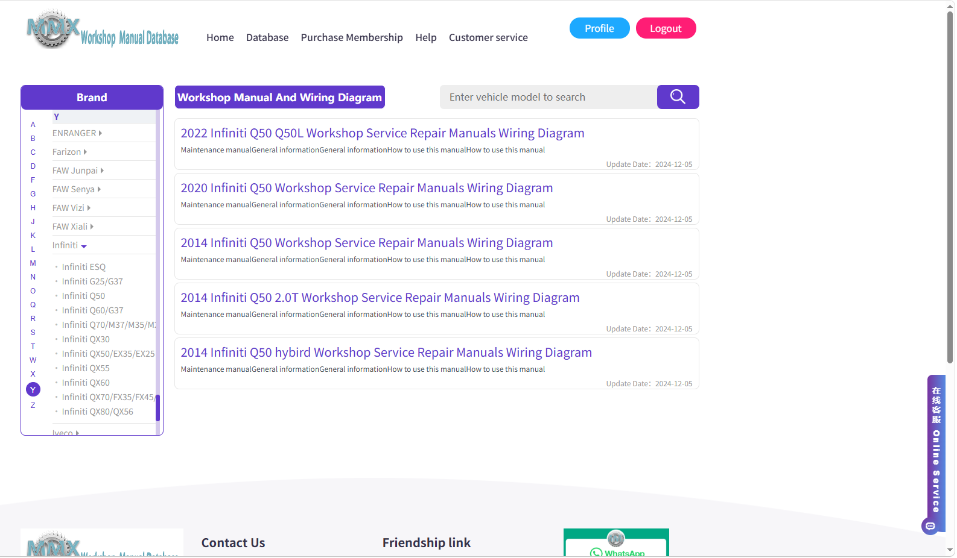957x558 pixels.
Task: Select Infiniti QX60 model
Action: [x=86, y=383]
